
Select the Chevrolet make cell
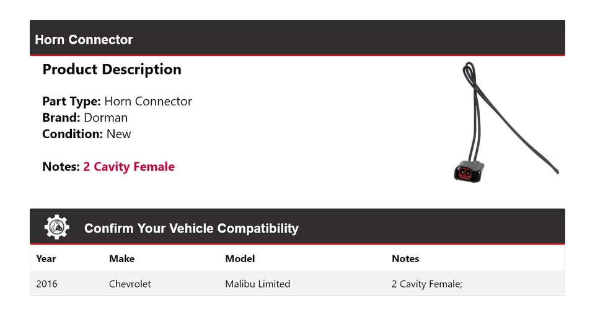click(x=130, y=284)
